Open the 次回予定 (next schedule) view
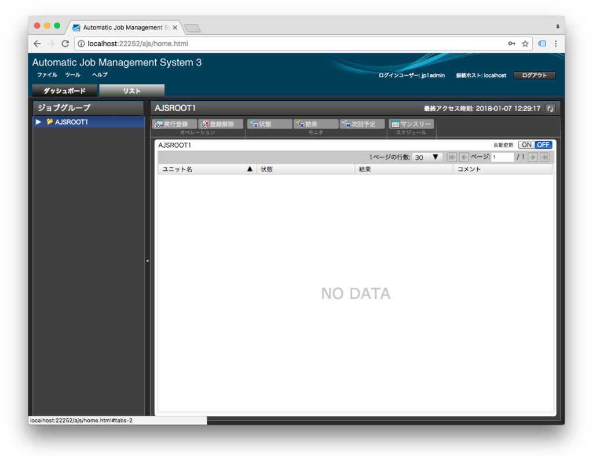The width and height of the screenshot is (593, 465). (x=361, y=123)
